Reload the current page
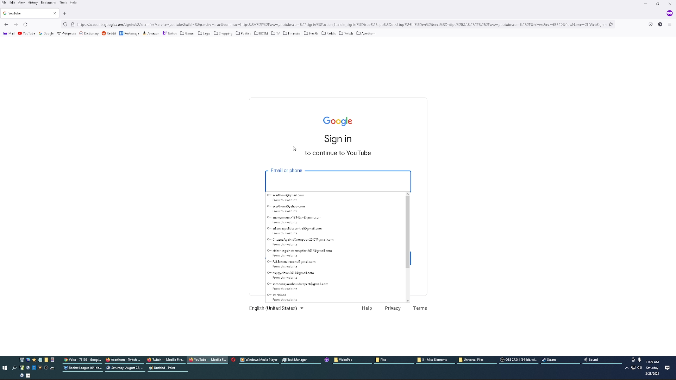This screenshot has width=676, height=380. [25, 24]
